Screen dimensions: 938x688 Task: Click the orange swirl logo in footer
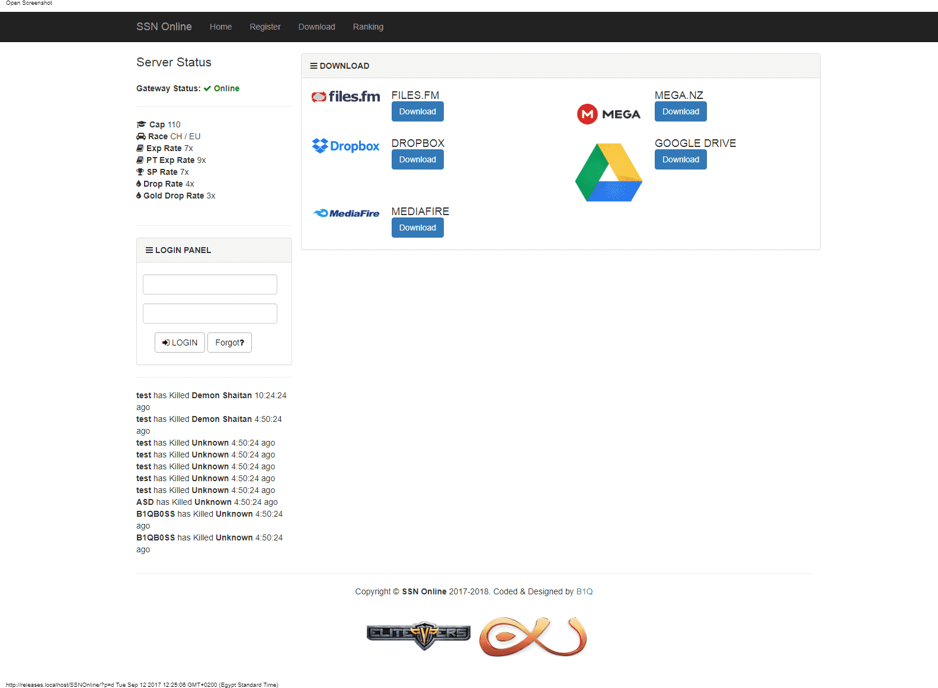click(x=533, y=636)
